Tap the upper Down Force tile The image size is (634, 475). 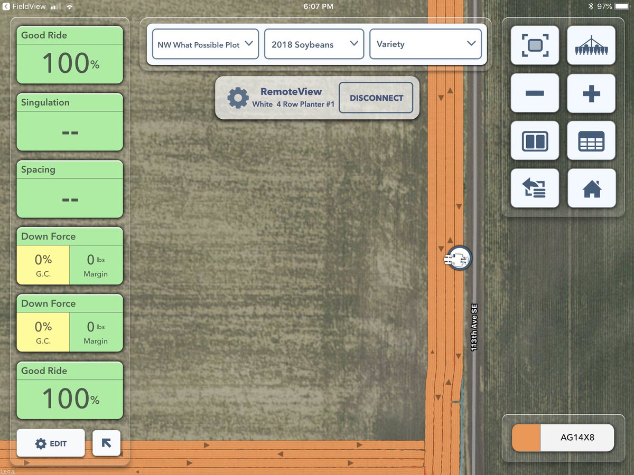(x=70, y=256)
